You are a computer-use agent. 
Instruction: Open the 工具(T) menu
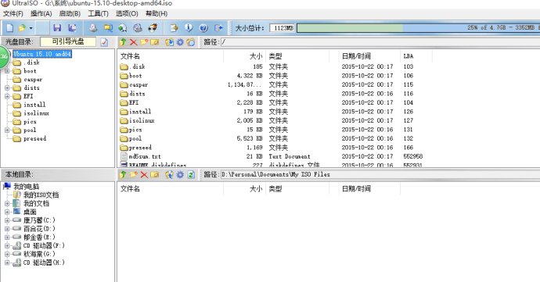coord(98,13)
